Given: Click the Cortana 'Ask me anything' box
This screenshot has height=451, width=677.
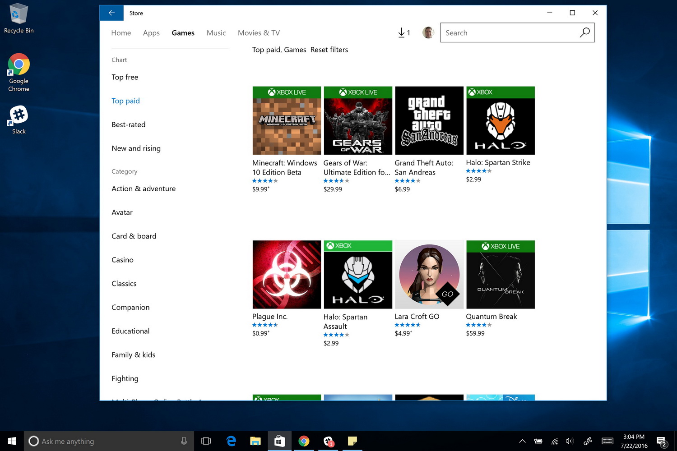Looking at the screenshot, I should pyautogui.click(x=109, y=441).
